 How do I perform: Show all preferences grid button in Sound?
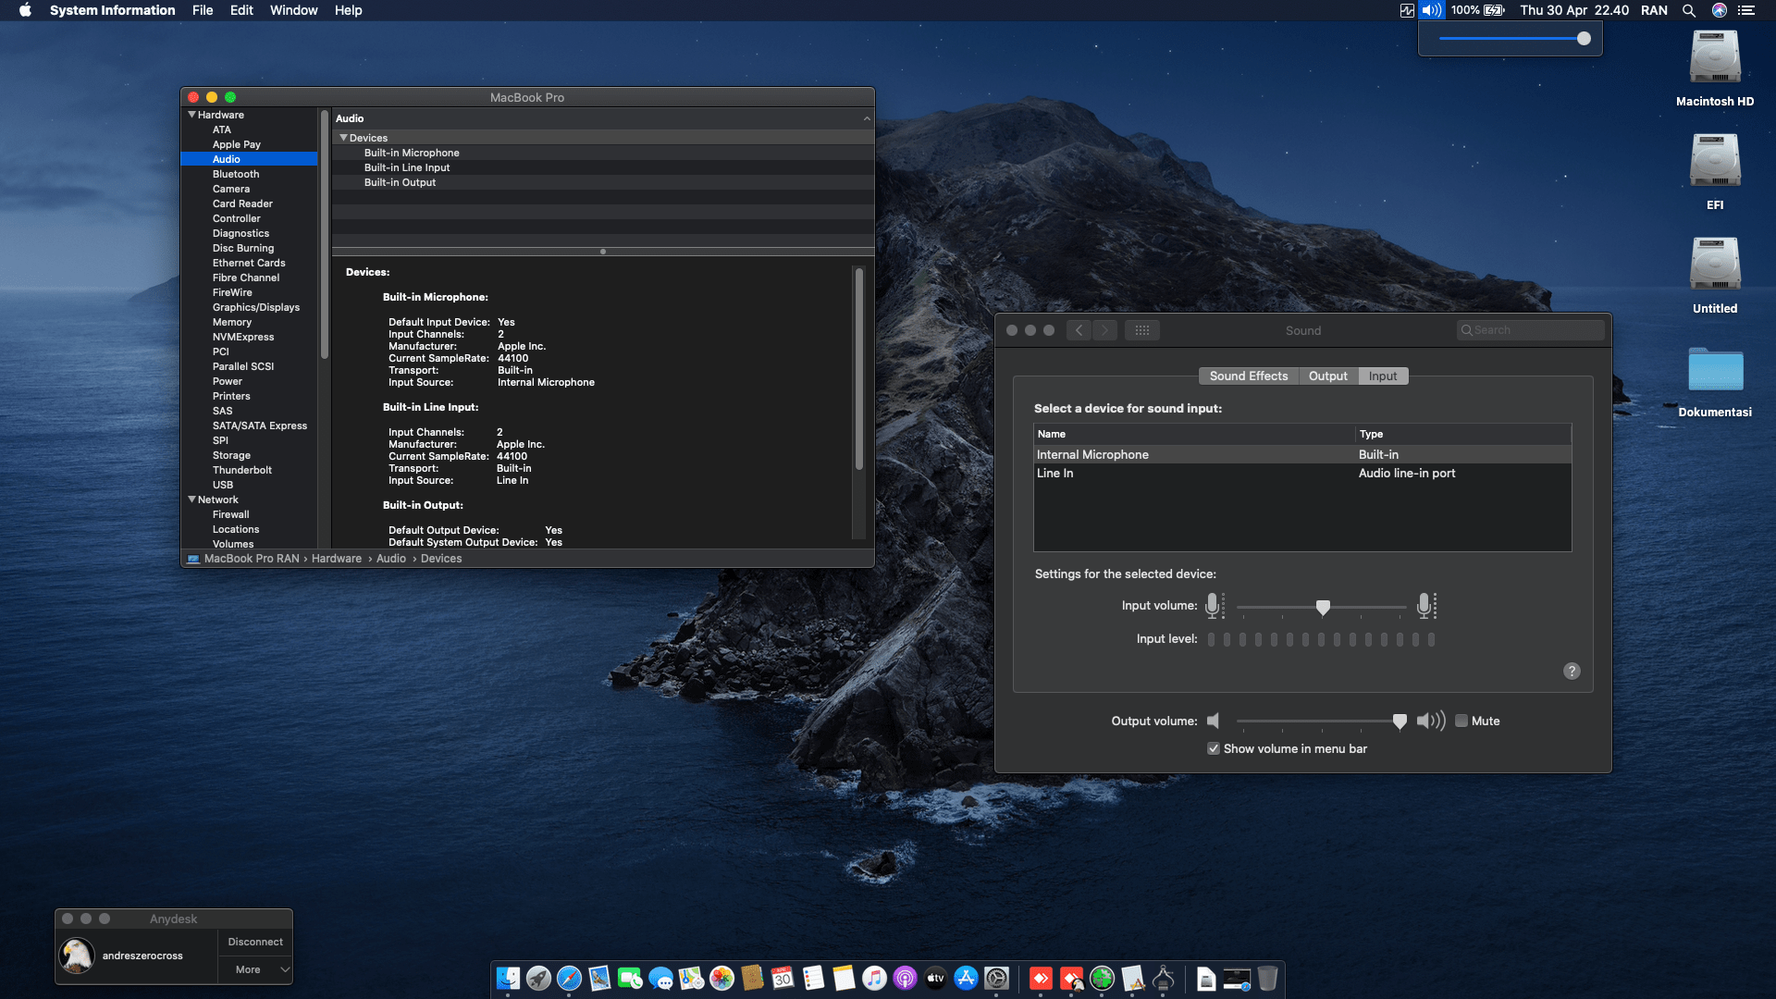point(1142,330)
